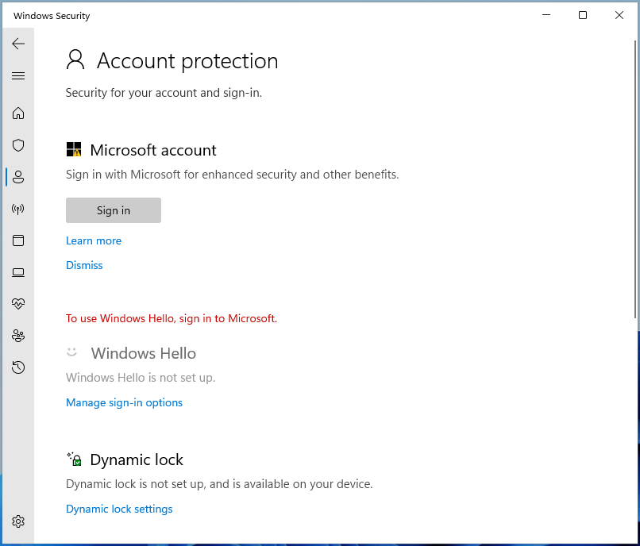This screenshot has width=640, height=546.
Task: Maximize the Windows Security window
Action: tap(583, 15)
